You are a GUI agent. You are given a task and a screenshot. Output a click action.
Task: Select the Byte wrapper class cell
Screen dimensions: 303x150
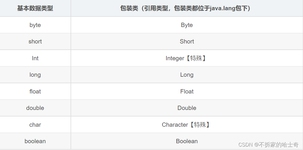[187, 25]
